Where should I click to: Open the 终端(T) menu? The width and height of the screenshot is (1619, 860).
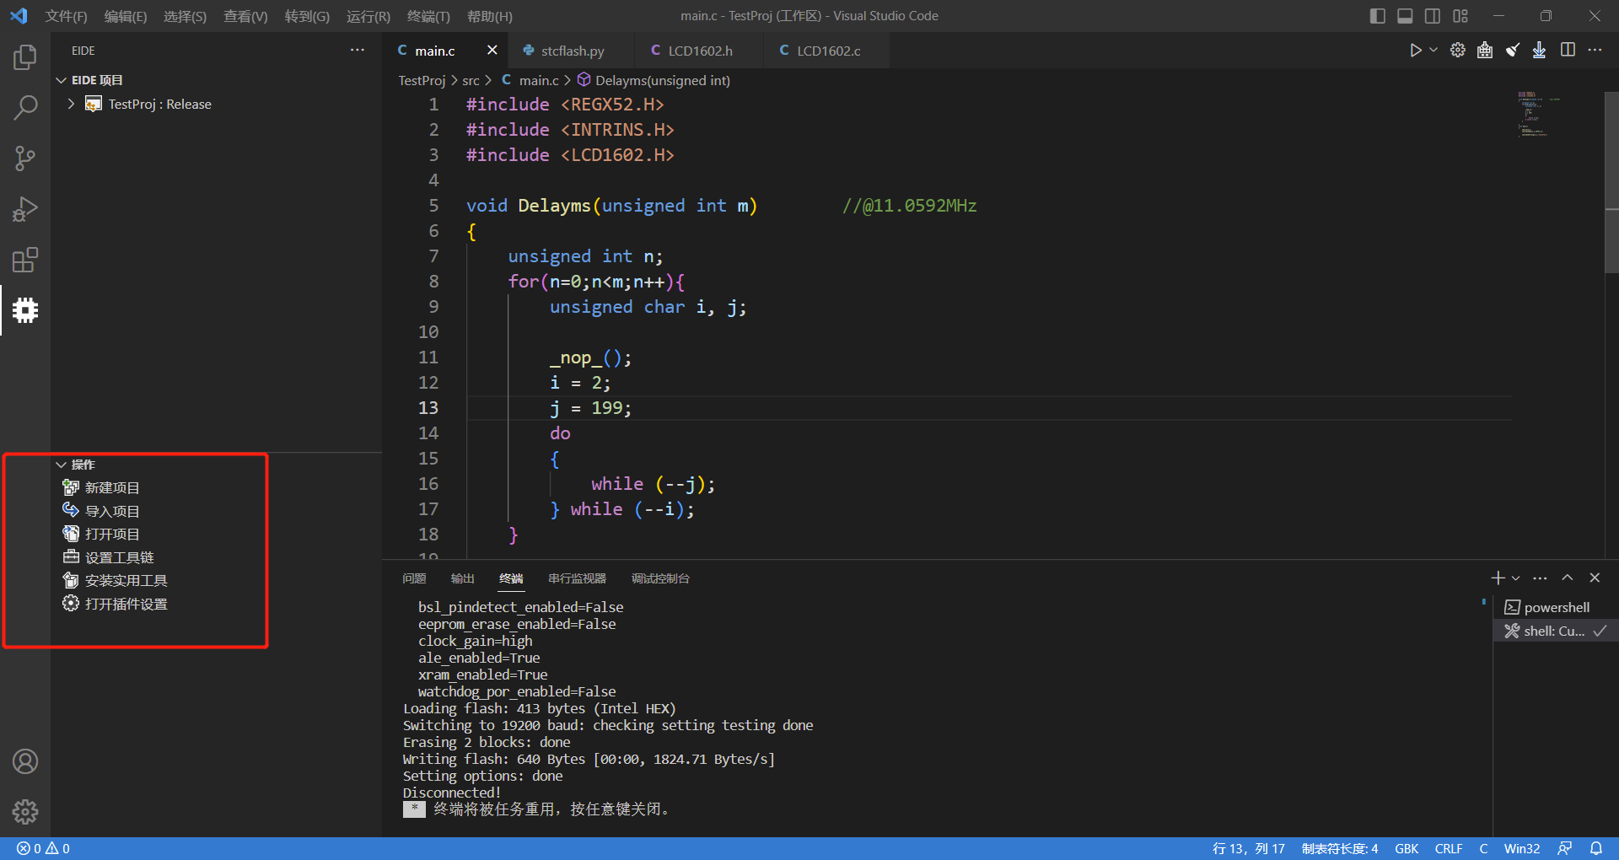428,16
